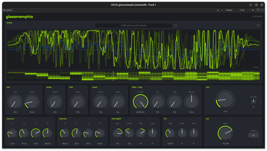The width and height of the screenshot is (267, 151).
Task: Click the overlay label in the scope
Action: [255, 67]
